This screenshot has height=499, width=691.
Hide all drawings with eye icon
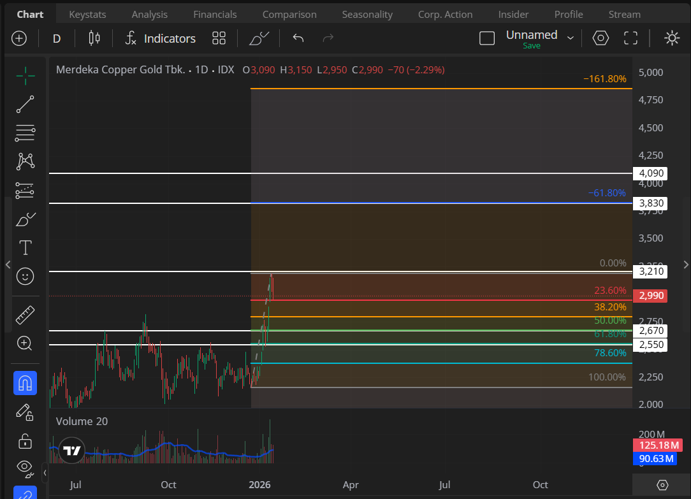pos(25,466)
